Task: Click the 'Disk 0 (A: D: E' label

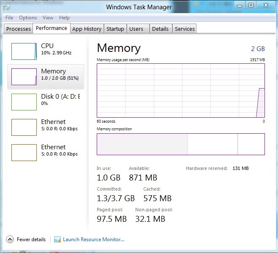Action: 60,97
